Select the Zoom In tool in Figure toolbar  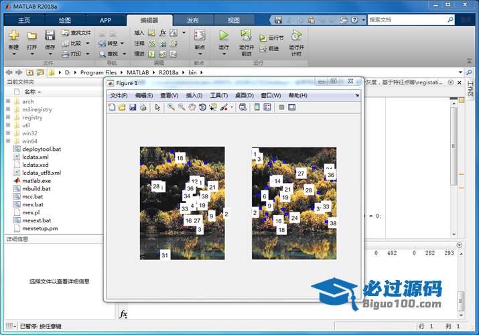point(171,107)
